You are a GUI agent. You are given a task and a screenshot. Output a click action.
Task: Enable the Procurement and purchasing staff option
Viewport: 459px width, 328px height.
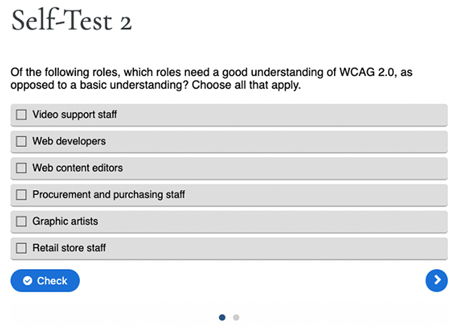pyautogui.click(x=21, y=195)
